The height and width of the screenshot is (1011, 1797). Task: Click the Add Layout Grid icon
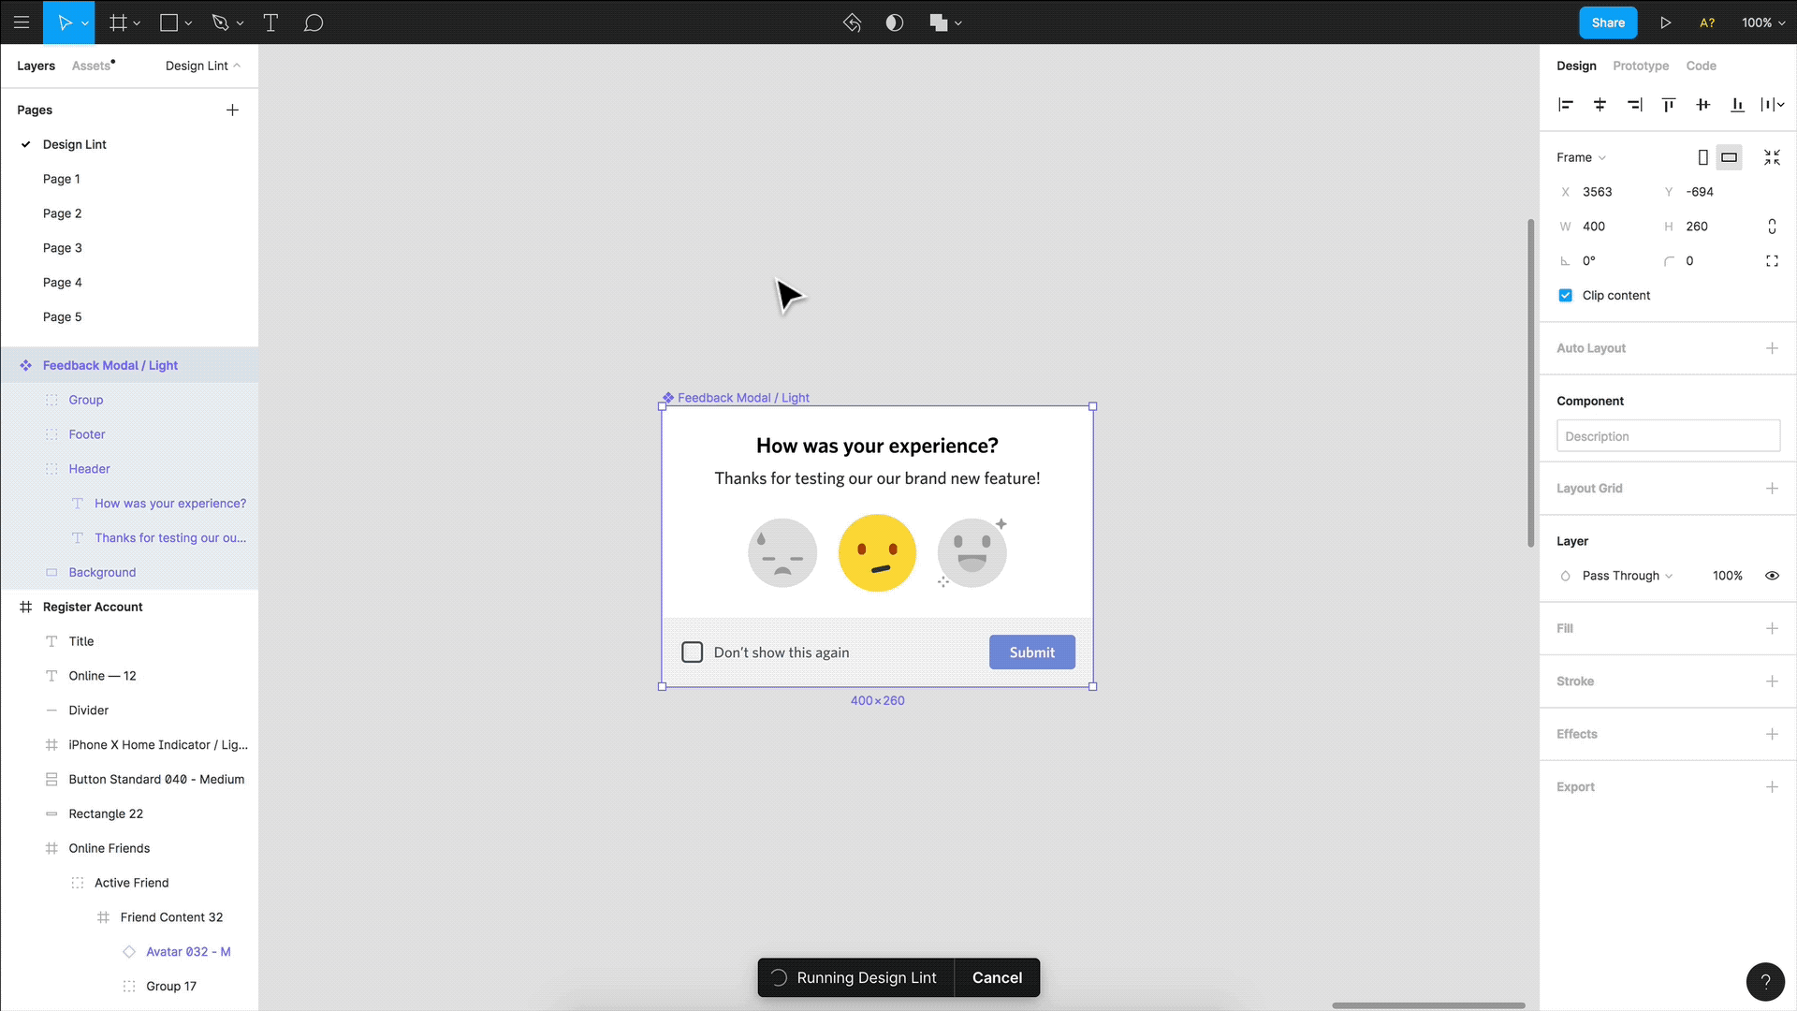point(1774,488)
